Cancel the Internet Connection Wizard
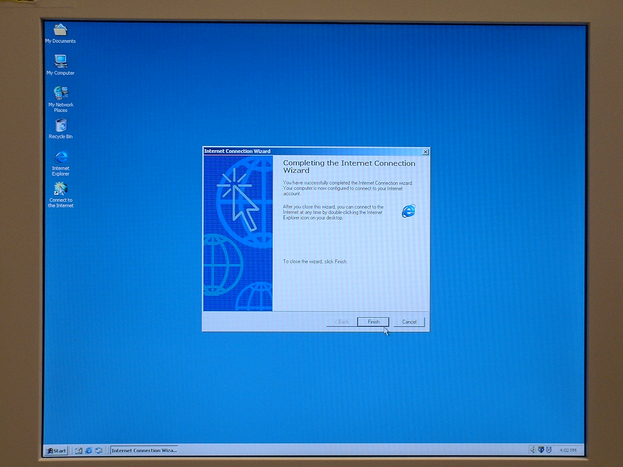This screenshot has height=467, width=623. click(x=409, y=322)
